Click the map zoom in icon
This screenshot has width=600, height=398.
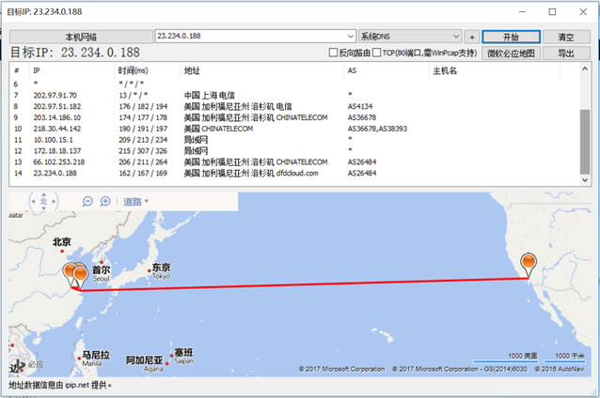(x=103, y=201)
